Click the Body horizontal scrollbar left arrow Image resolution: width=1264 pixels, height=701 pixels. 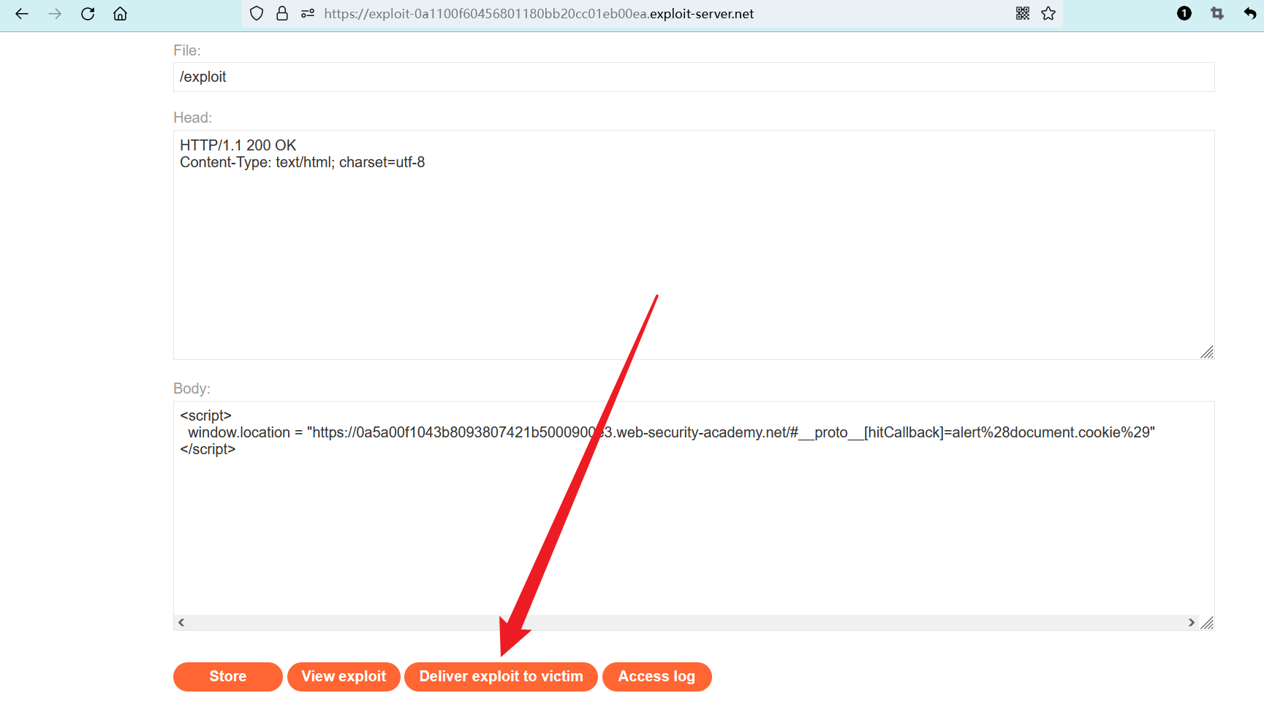tap(181, 623)
